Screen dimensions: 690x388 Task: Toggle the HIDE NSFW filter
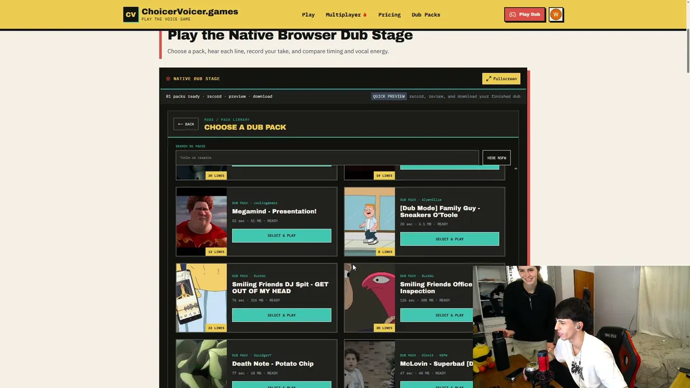496,158
